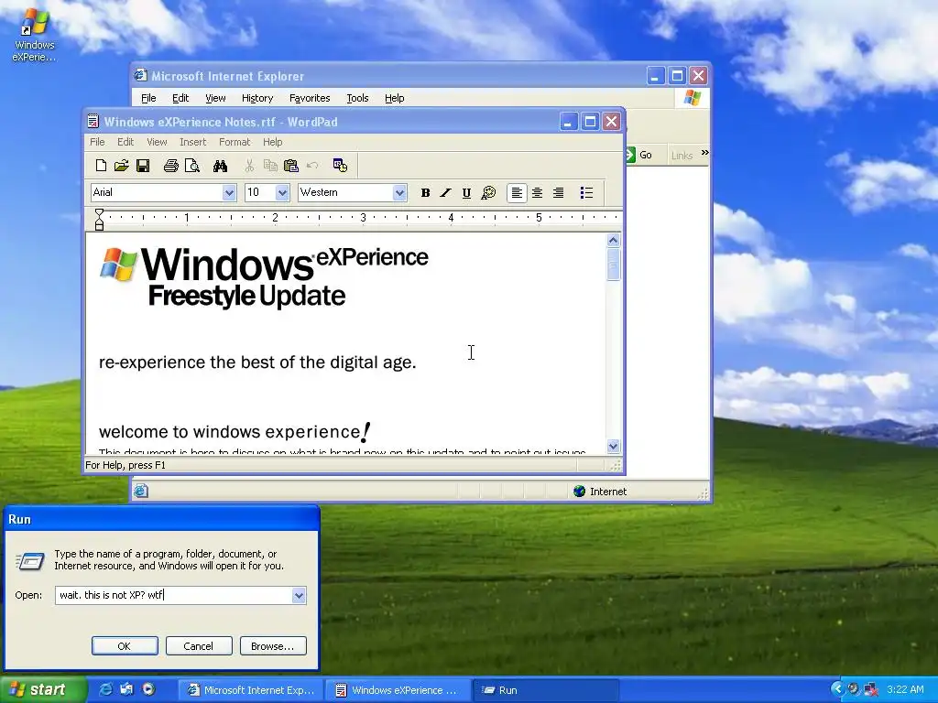Switch to Microsoft Internet Explorer taskbar button
The height and width of the screenshot is (703, 938).
point(251,690)
